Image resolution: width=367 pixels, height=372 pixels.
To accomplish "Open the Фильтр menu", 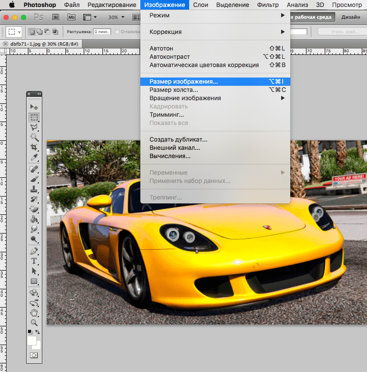I will pos(268,5).
